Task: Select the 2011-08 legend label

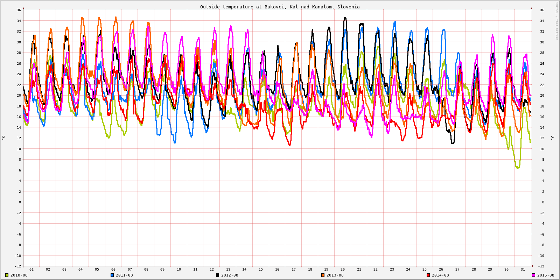Action: [x=124, y=275]
